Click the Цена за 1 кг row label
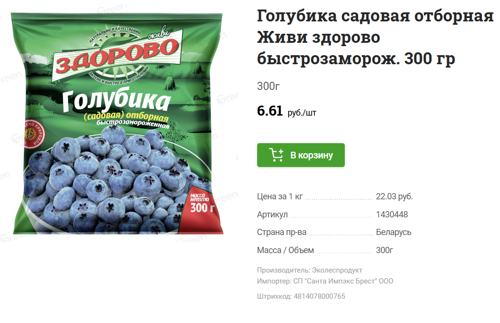Image resolution: width=500 pixels, height=323 pixels. tap(280, 196)
